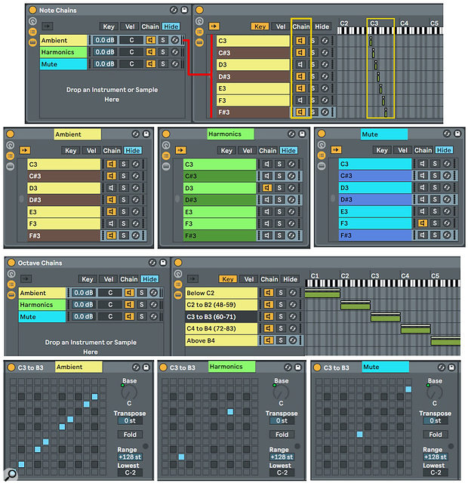Activate the C#3 chain in Harmonics rack
The height and width of the screenshot is (486, 468).
(x=267, y=176)
